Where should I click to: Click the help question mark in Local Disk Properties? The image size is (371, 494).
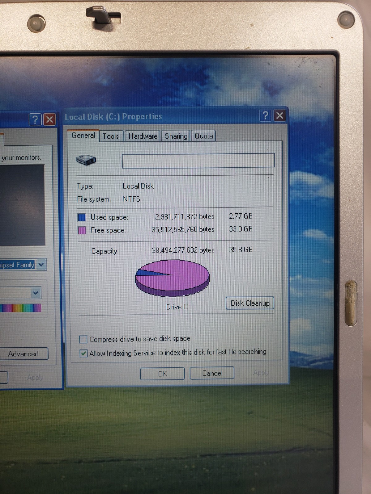266,116
